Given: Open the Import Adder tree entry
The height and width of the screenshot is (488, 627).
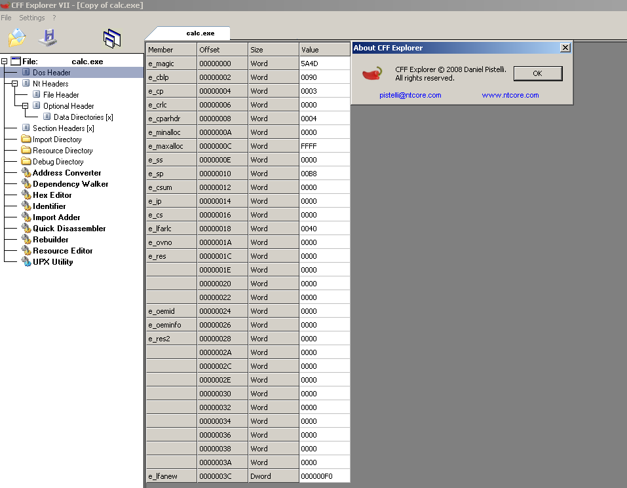Looking at the screenshot, I should 56,218.
